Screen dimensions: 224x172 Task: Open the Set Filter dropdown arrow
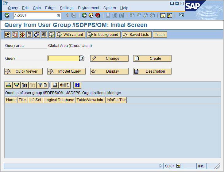[x=46, y=85]
